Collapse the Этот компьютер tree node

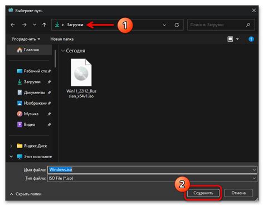[11, 156]
